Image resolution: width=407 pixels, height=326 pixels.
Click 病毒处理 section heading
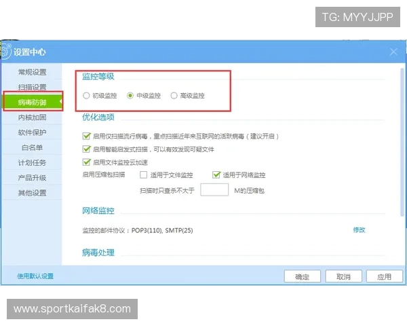pyautogui.click(x=98, y=253)
